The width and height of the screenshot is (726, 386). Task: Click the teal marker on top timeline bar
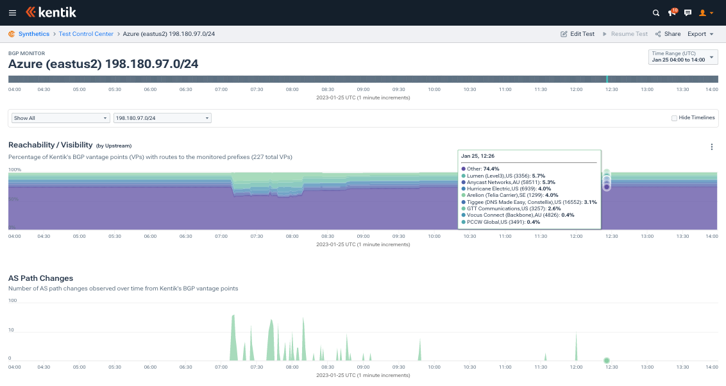coord(607,79)
